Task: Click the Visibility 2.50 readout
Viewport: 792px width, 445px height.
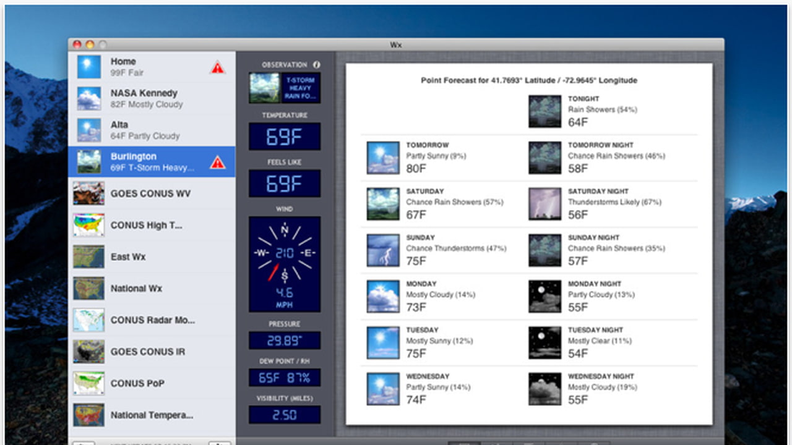Action: pyautogui.click(x=285, y=415)
